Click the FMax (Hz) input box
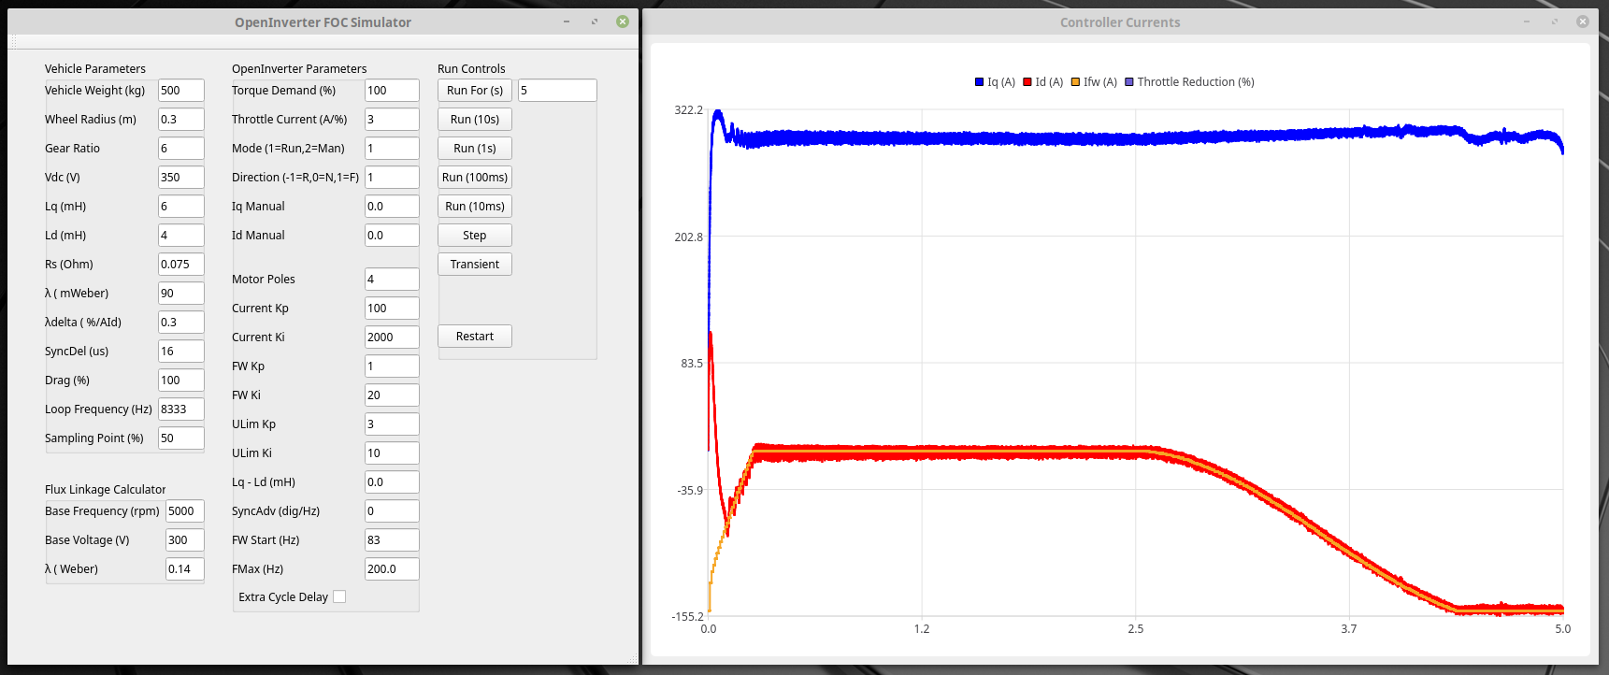Viewport: 1609px width, 675px height. [x=391, y=569]
